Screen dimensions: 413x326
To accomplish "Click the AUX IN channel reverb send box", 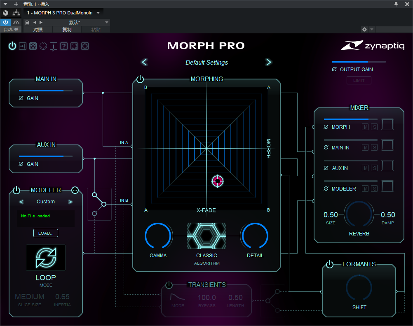I will click(387, 165).
